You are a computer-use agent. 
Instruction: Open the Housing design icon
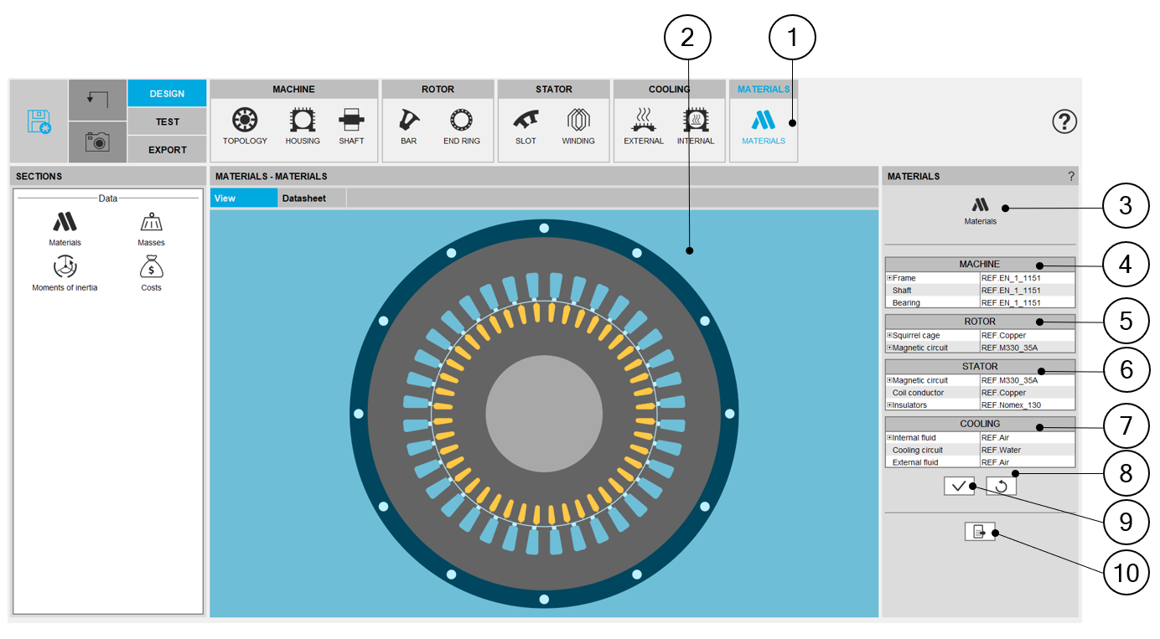click(303, 121)
